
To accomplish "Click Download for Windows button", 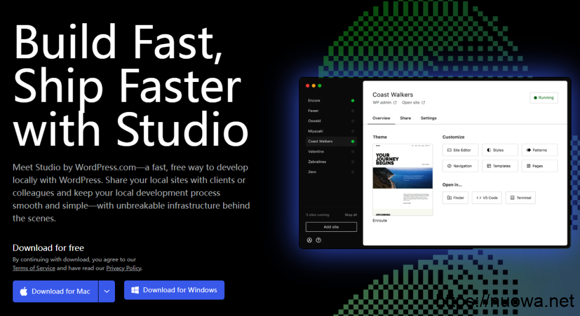I will tap(174, 290).
